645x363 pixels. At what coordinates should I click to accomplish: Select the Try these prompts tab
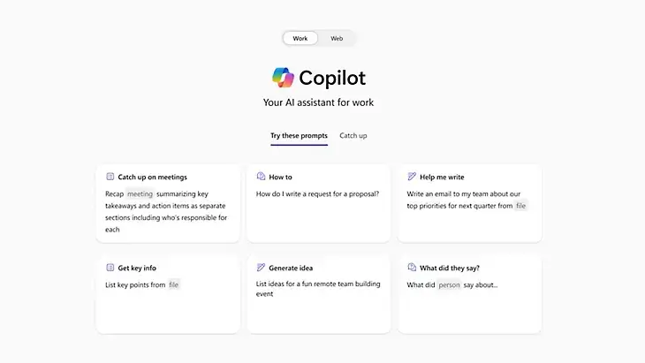point(299,136)
